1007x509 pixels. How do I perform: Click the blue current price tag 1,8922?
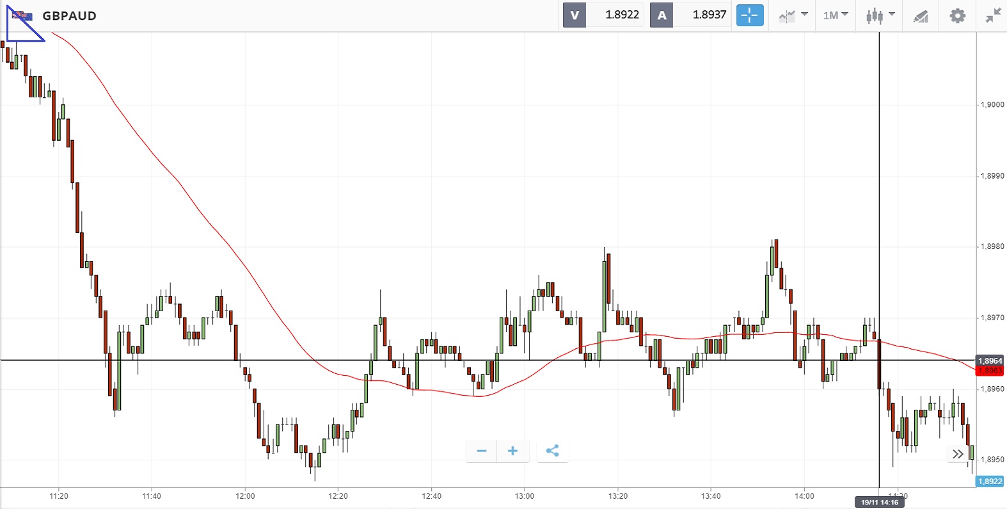tap(990, 481)
